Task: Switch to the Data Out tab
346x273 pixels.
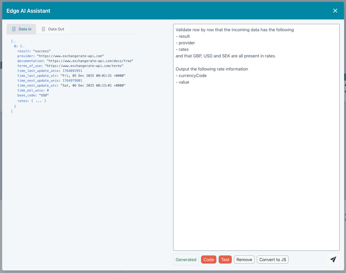Action: click(53, 29)
